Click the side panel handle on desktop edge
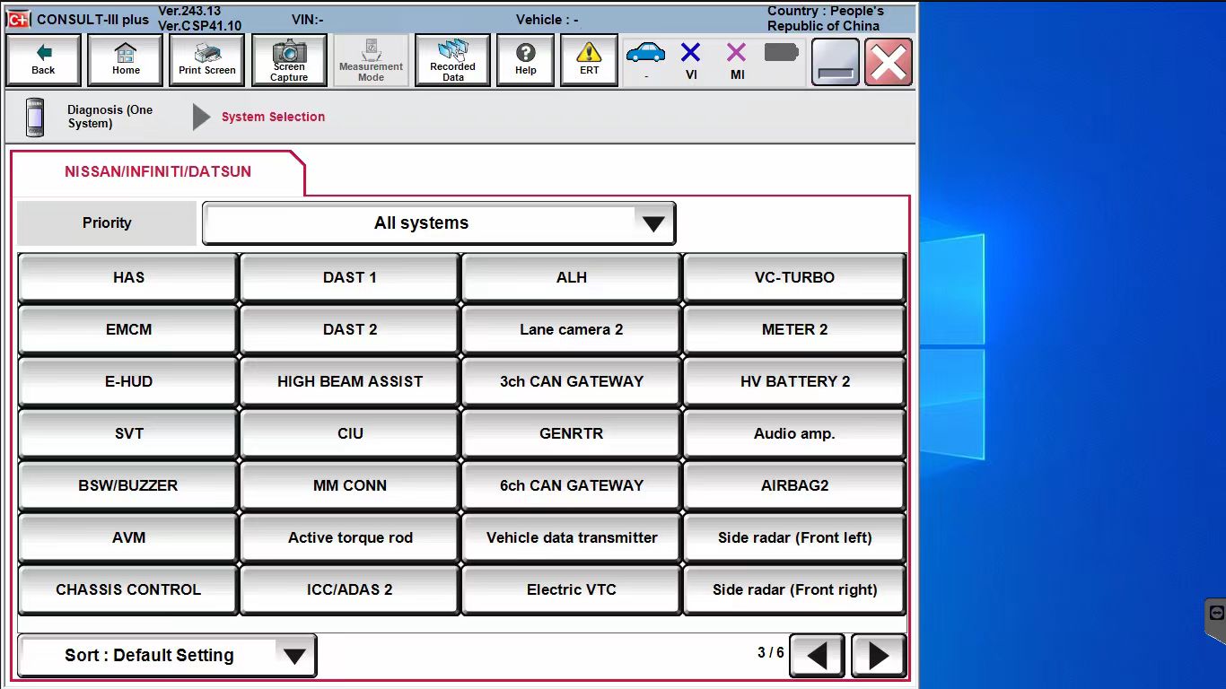The height and width of the screenshot is (689, 1226). [x=1215, y=619]
